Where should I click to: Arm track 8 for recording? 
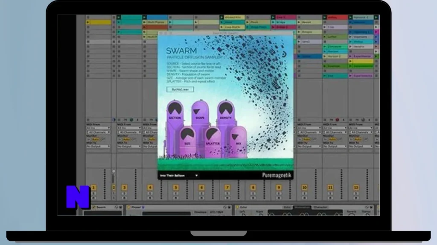click(253, 198)
